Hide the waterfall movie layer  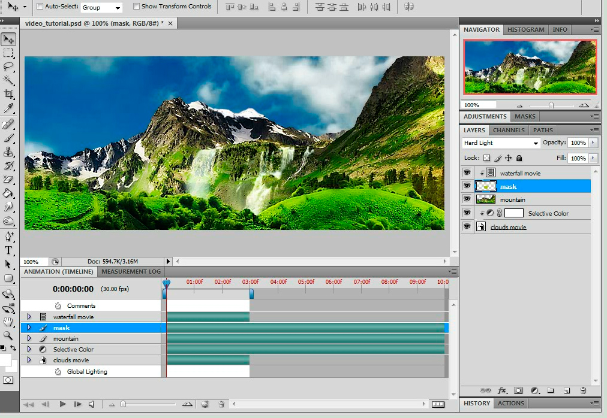click(x=467, y=172)
